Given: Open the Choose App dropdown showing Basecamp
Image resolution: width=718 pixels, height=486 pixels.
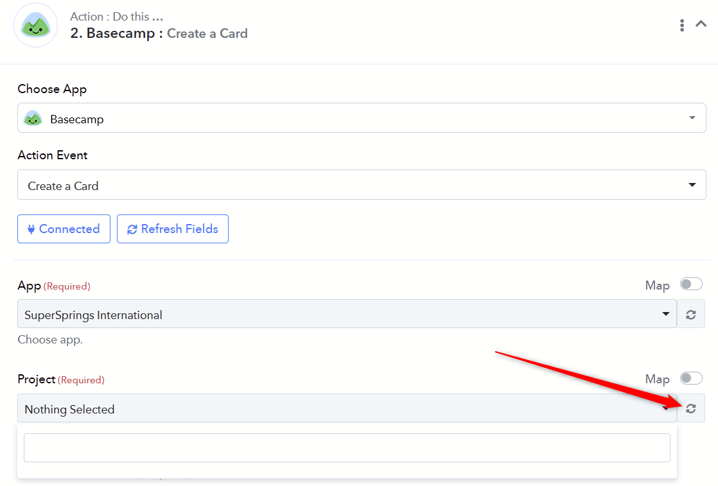Looking at the screenshot, I should (x=362, y=118).
